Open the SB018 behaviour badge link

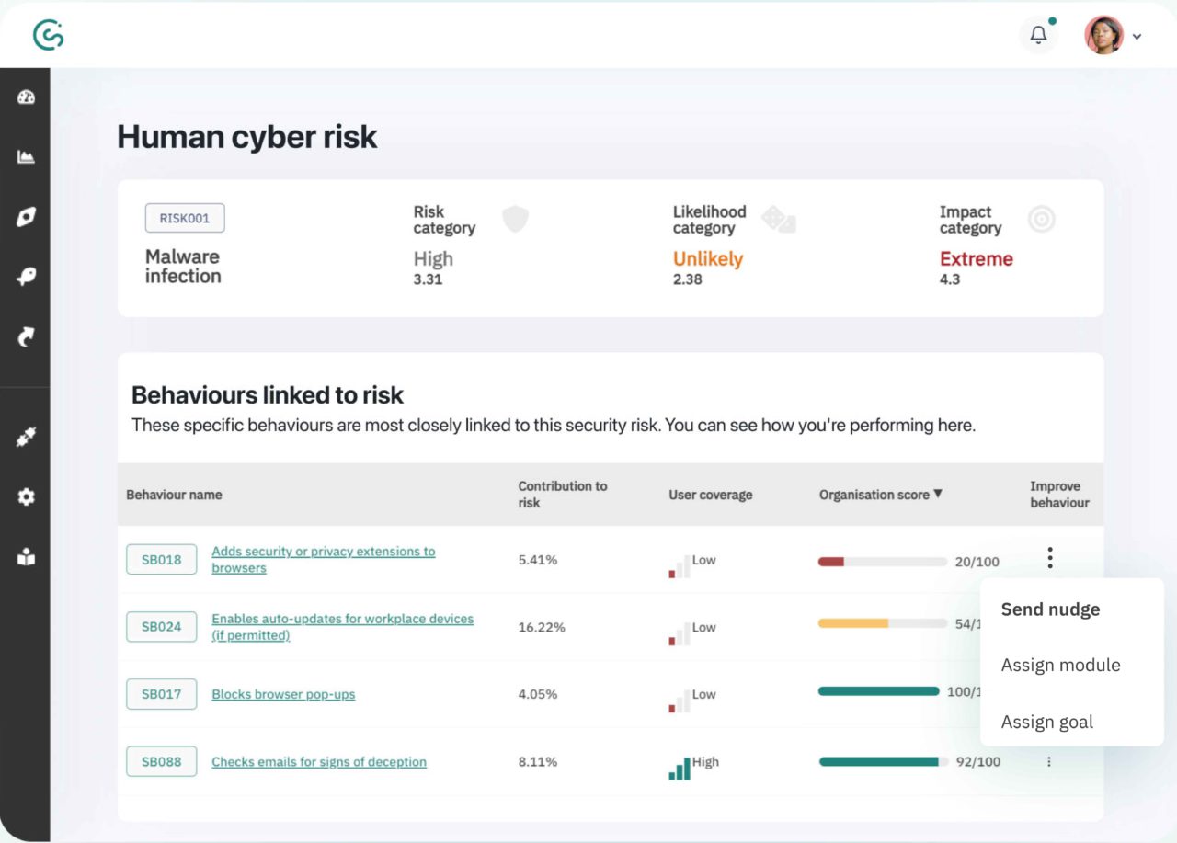click(161, 558)
